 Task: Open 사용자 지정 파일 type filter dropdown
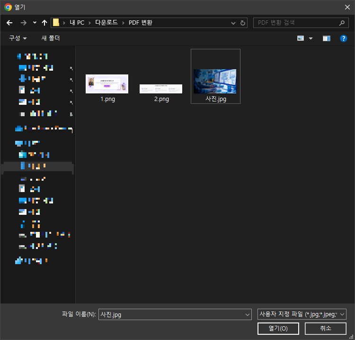click(x=302, y=314)
